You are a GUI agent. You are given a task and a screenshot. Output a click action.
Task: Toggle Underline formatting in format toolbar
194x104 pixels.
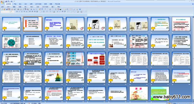(22, 11)
